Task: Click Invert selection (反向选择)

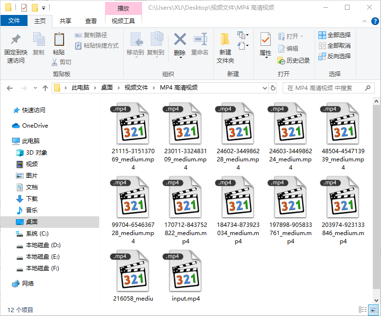Action: 335,56
